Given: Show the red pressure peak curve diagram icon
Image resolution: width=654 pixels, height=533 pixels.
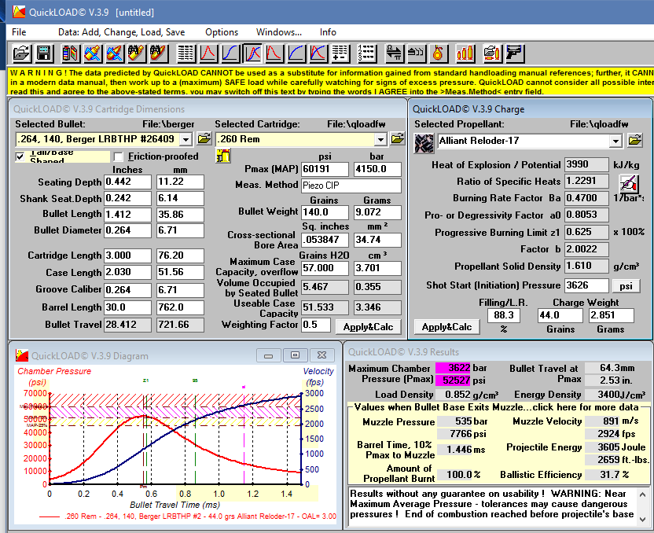Looking at the screenshot, I should coord(208,53).
